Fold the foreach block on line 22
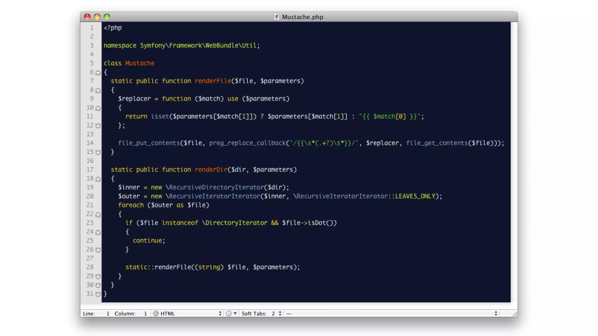 click(98, 214)
